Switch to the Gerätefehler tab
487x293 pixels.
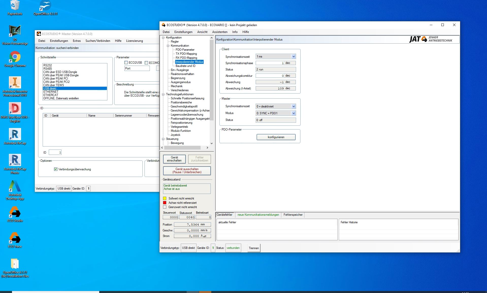224,215
